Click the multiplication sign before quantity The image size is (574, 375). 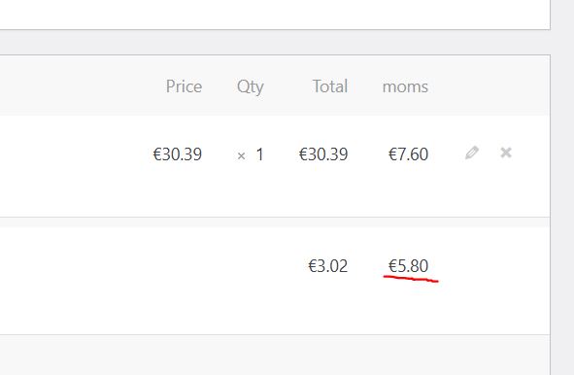click(x=241, y=156)
